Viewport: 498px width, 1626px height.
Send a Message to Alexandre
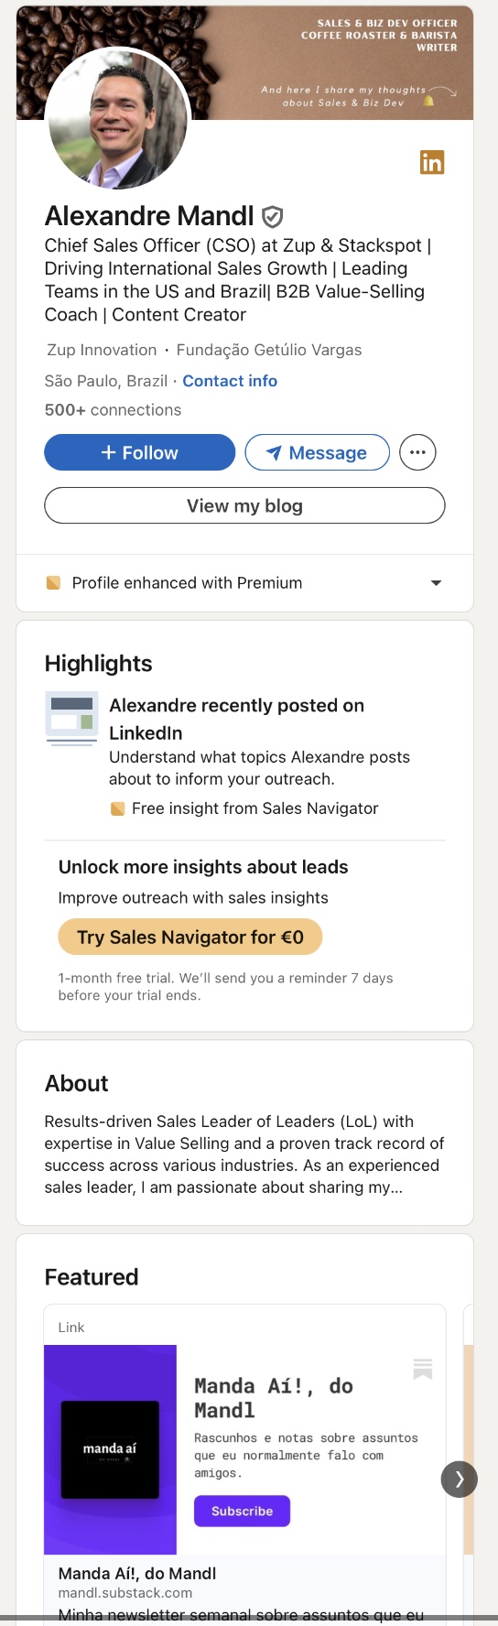tap(317, 452)
